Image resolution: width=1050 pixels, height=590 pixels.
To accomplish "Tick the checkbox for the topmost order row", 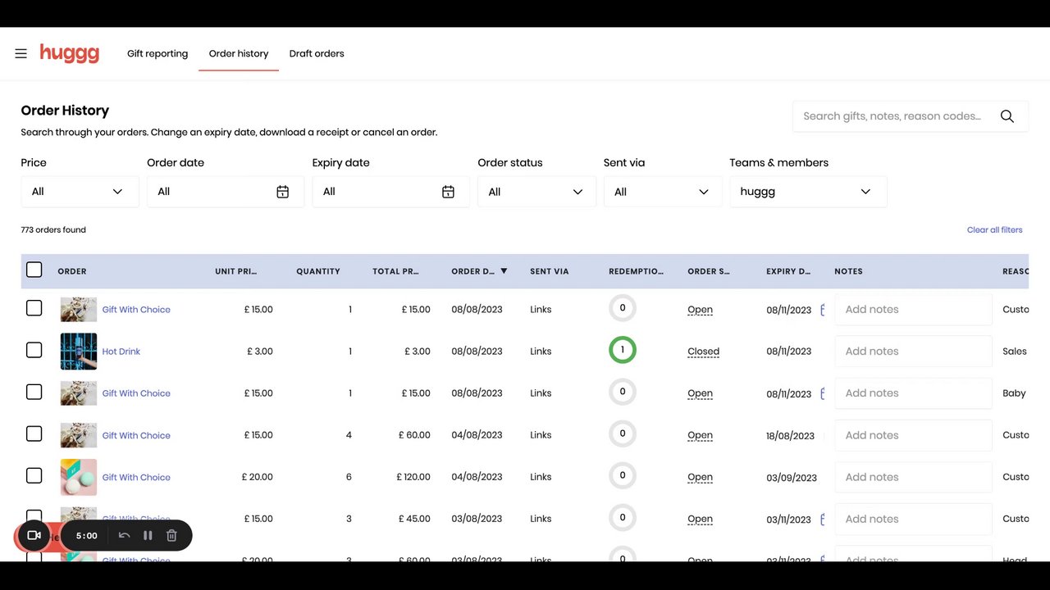I will [34, 308].
